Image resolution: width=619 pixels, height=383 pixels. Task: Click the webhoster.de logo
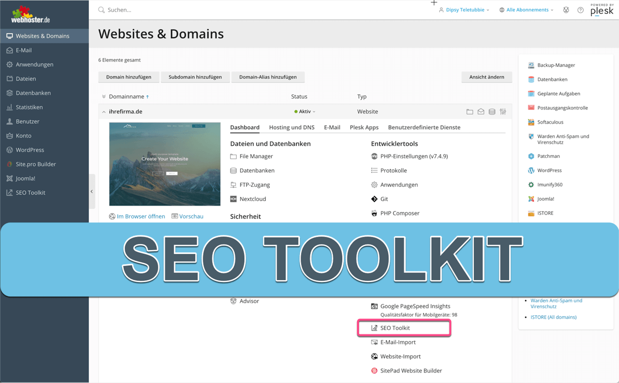click(31, 15)
